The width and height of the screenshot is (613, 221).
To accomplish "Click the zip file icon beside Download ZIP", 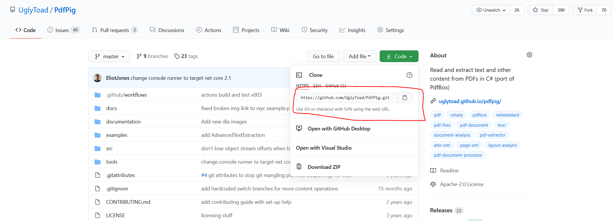I will click(299, 167).
